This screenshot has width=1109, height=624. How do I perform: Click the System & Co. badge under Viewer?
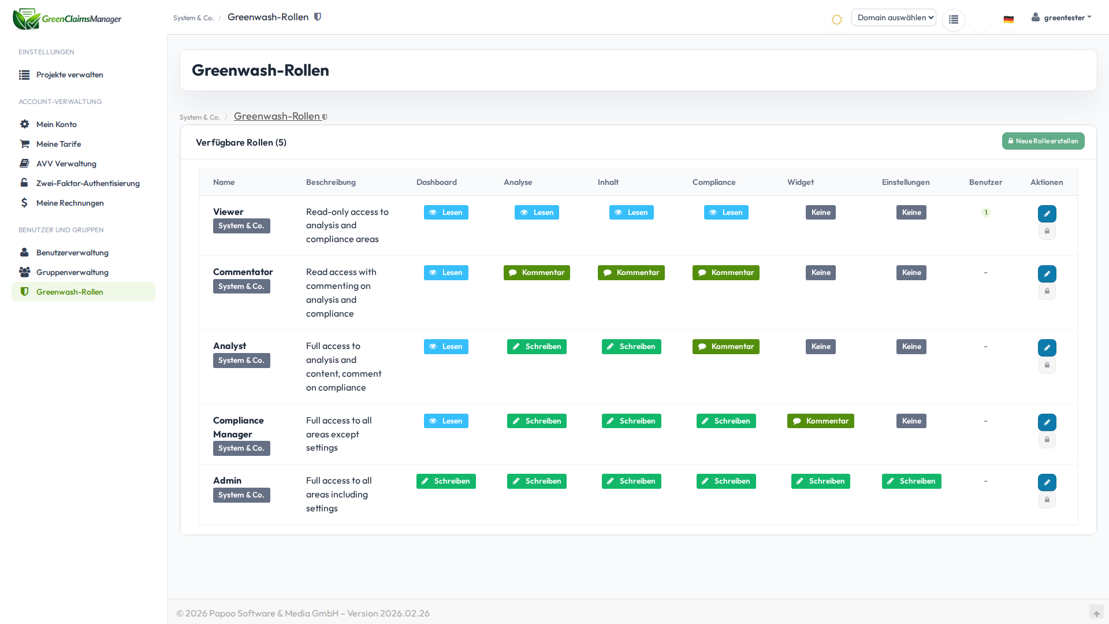[241, 226]
